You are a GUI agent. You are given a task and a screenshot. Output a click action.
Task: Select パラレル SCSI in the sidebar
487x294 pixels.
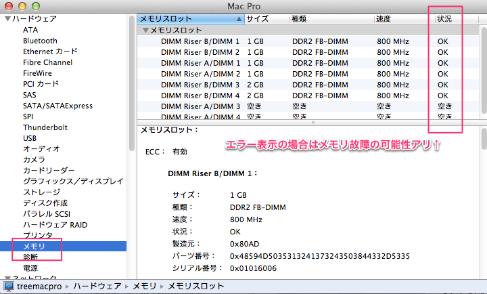pos(47,214)
